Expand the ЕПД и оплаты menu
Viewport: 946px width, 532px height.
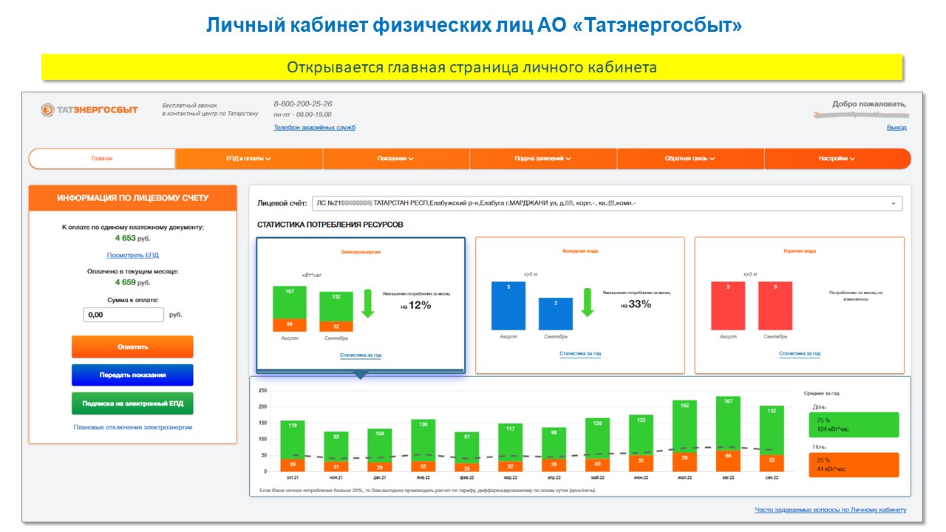pyautogui.click(x=248, y=159)
